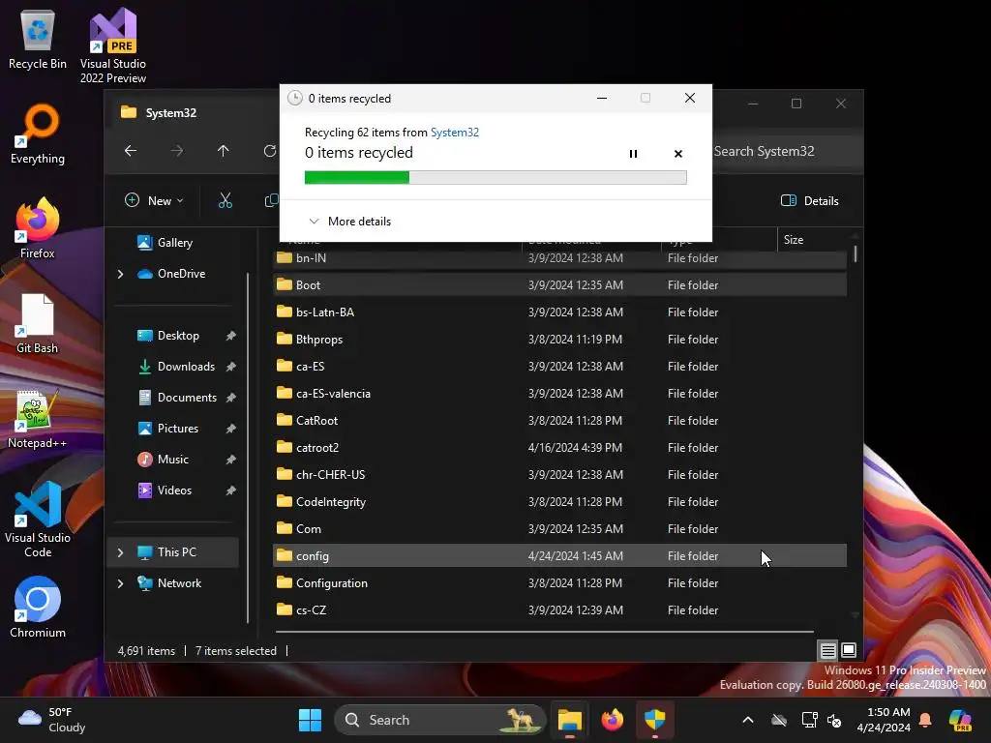The image size is (991, 743).
Task: Pause the recycling operation
Action: [633, 154]
